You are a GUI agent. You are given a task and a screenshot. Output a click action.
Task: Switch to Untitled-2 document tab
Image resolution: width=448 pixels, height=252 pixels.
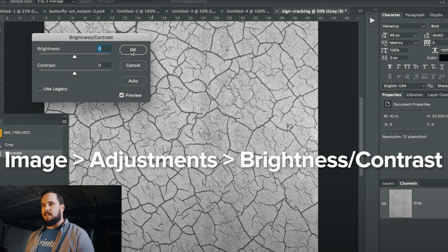tap(138, 11)
